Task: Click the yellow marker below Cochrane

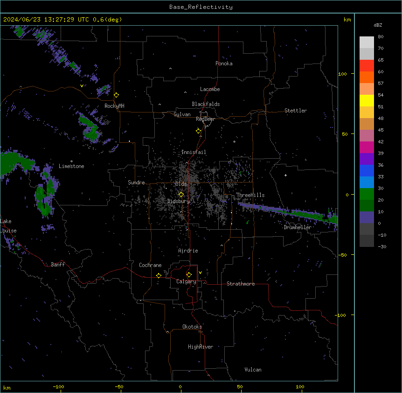Action: click(x=159, y=275)
